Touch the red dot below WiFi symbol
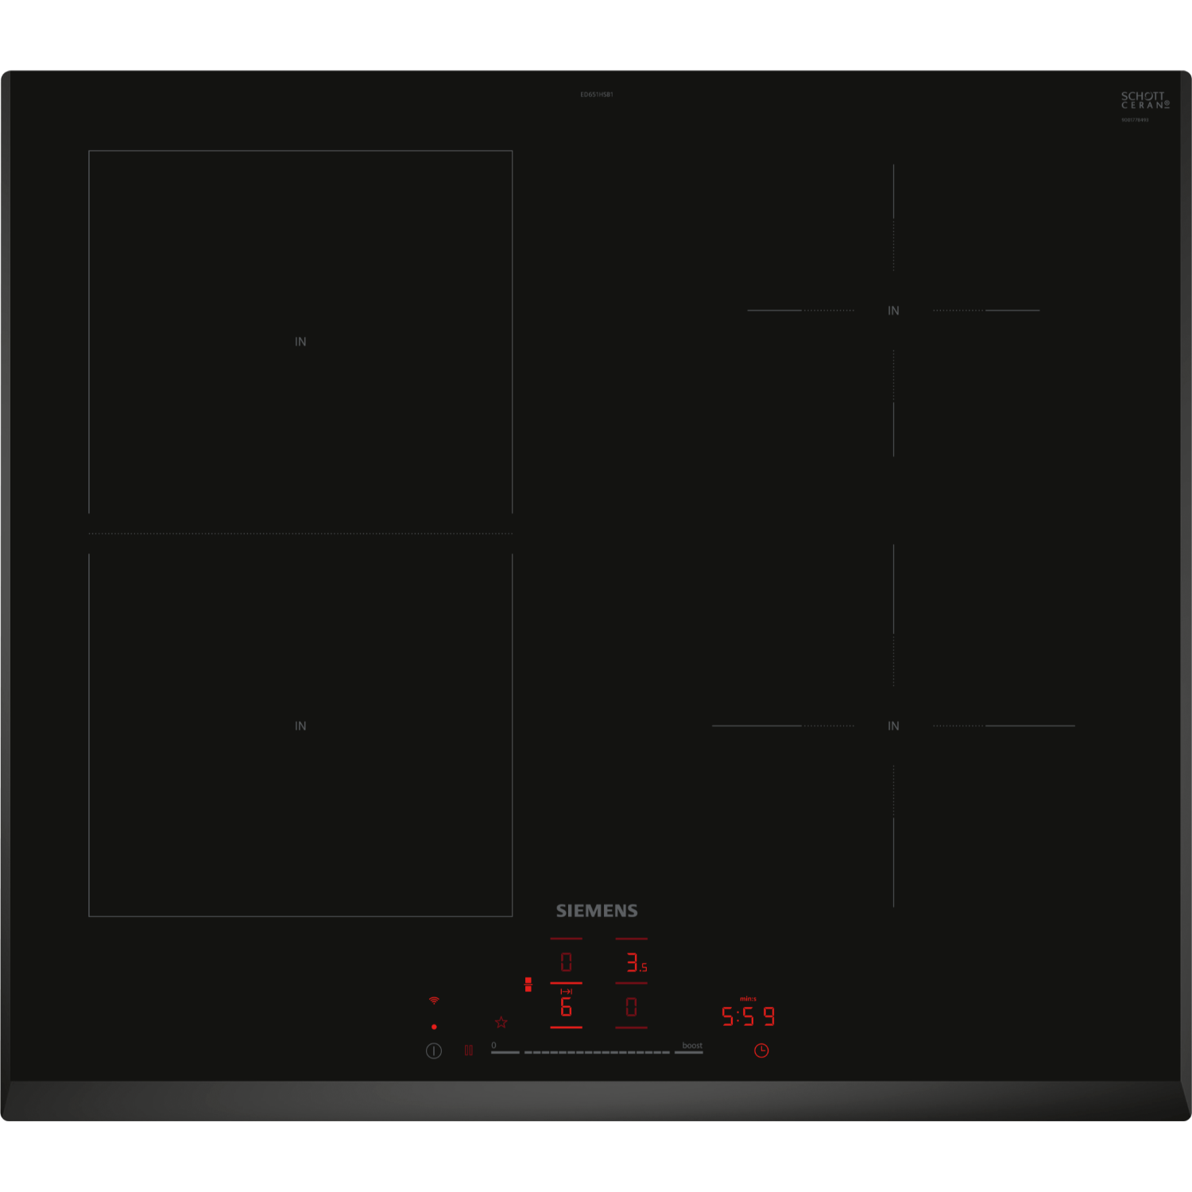The width and height of the screenshot is (1192, 1192). [434, 1027]
